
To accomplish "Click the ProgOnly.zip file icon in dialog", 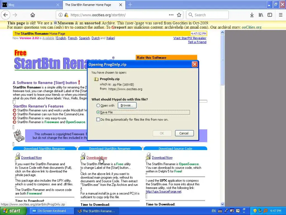I will coord(96,79).
